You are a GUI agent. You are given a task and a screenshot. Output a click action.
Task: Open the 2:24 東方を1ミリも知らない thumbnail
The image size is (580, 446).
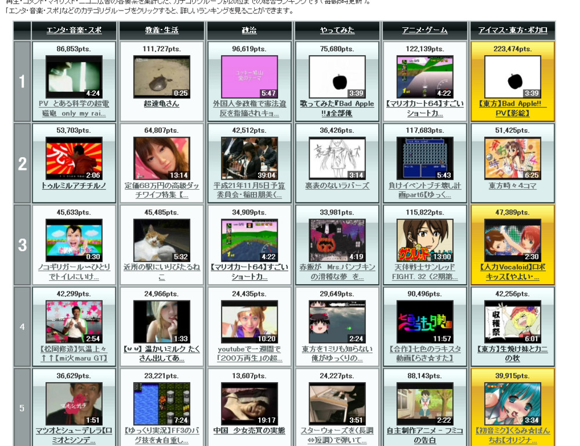pyautogui.click(x=337, y=322)
